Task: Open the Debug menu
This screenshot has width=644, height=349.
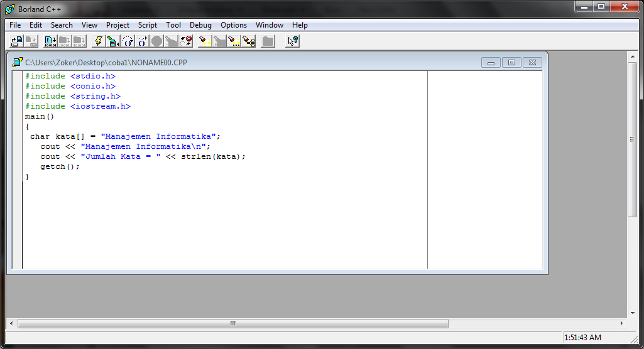Action: pyautogui.click(x=200, y=25)
